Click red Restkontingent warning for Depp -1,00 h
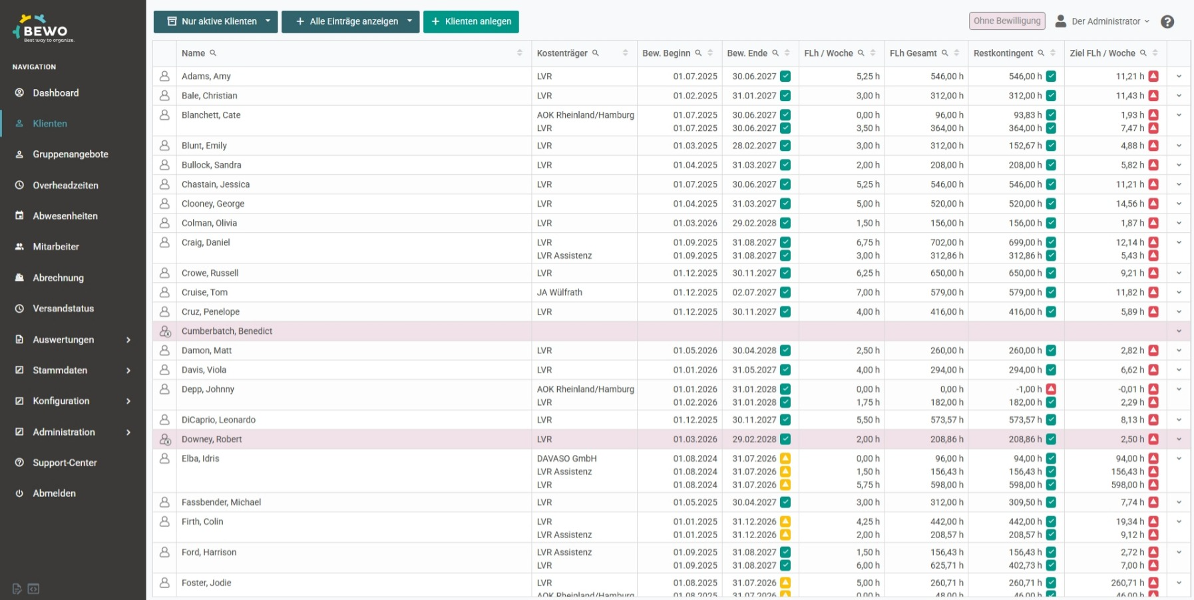Screen dimensions: 1194x600 (x=1051, y=390)
